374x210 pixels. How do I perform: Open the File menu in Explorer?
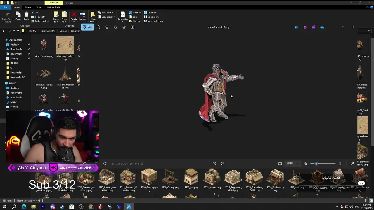click(5, 7)
